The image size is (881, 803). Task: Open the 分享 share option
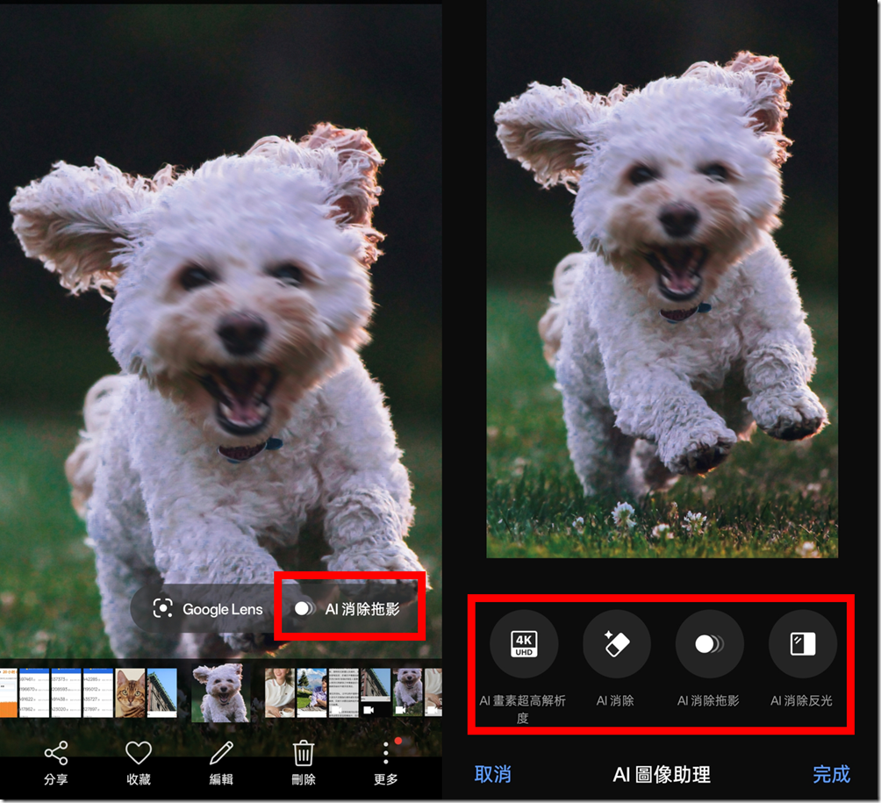[x=56, y=763]
